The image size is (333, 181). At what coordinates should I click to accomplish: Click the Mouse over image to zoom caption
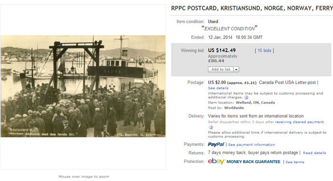coord(84,177)
